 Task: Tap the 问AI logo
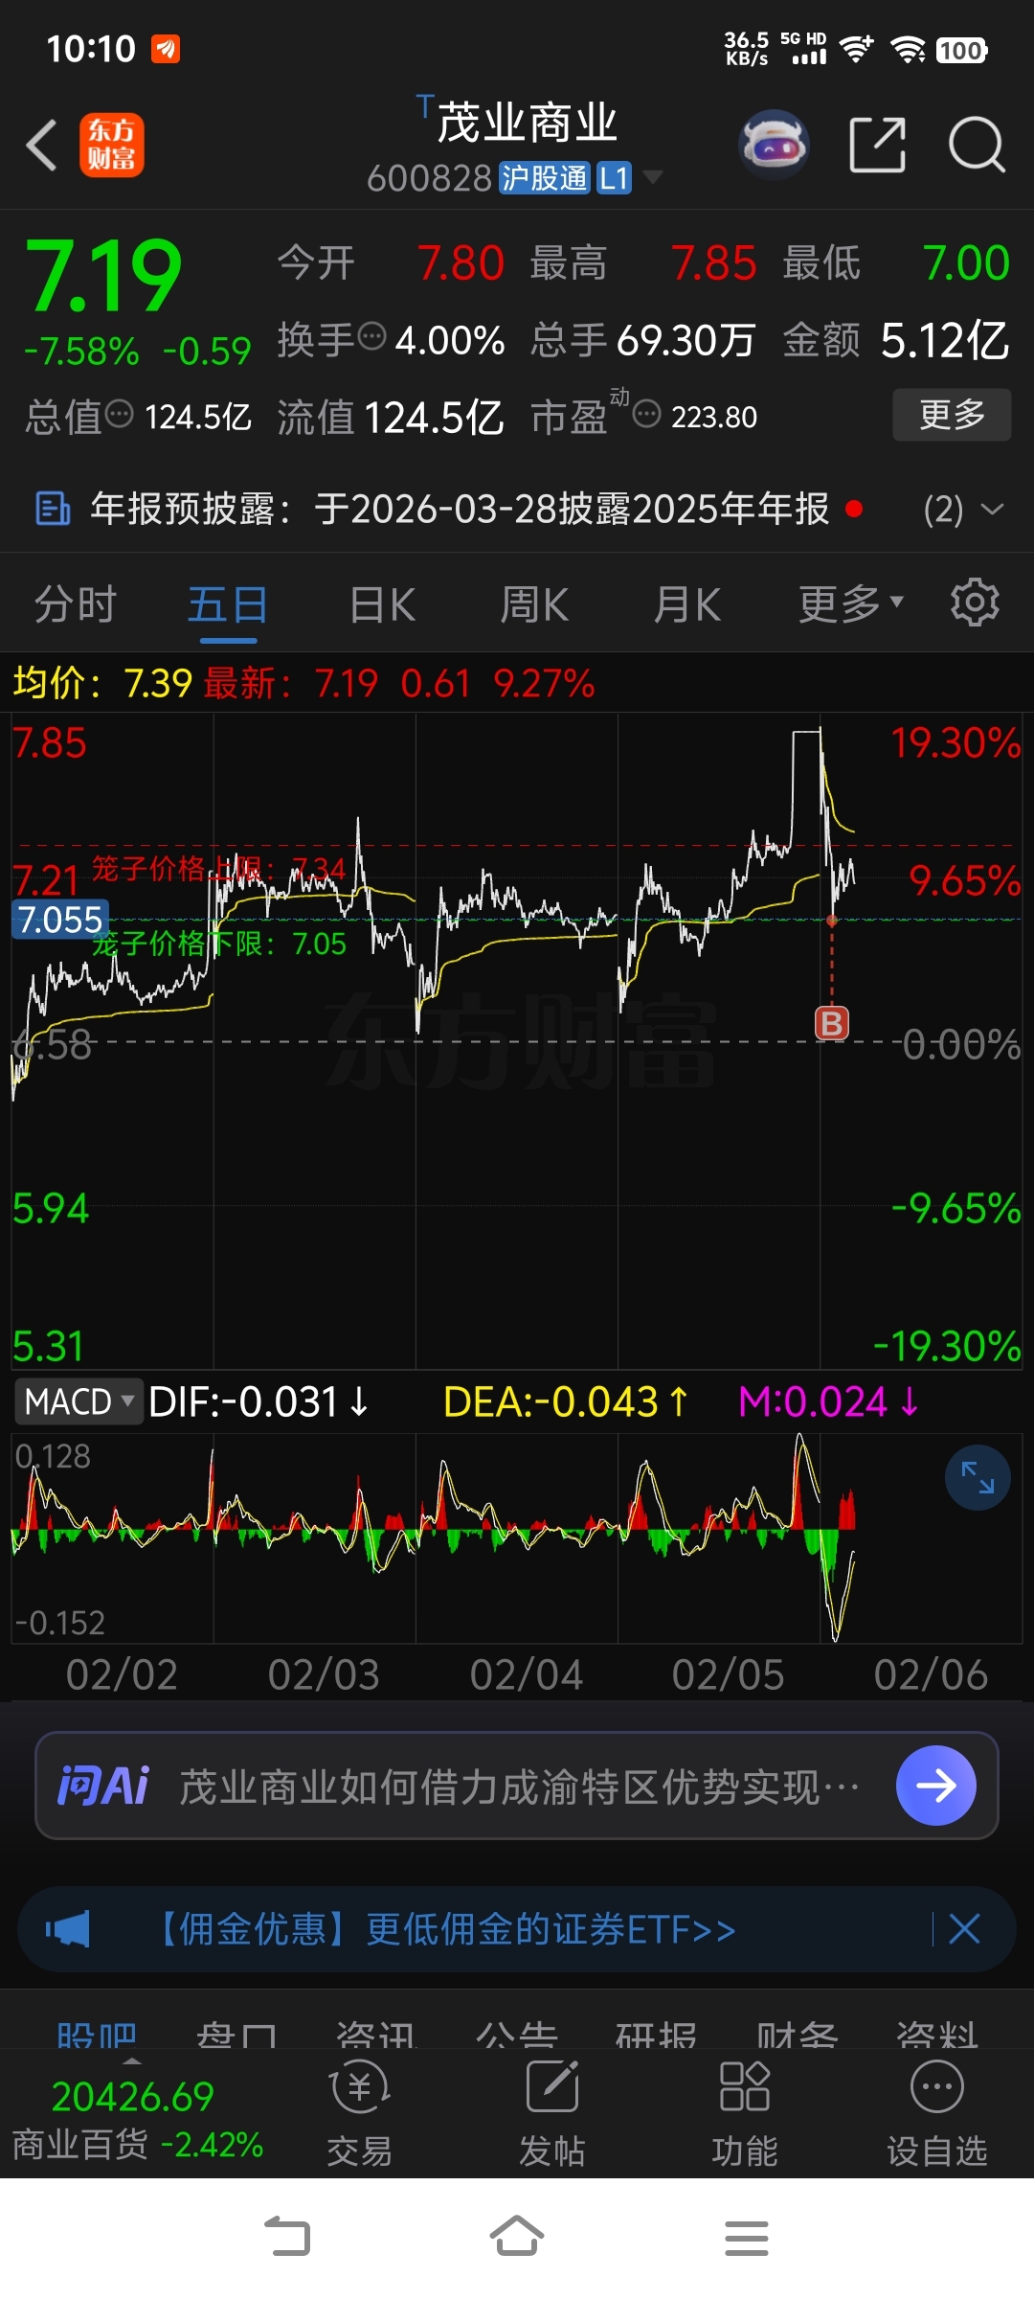tap(103, 1786)
